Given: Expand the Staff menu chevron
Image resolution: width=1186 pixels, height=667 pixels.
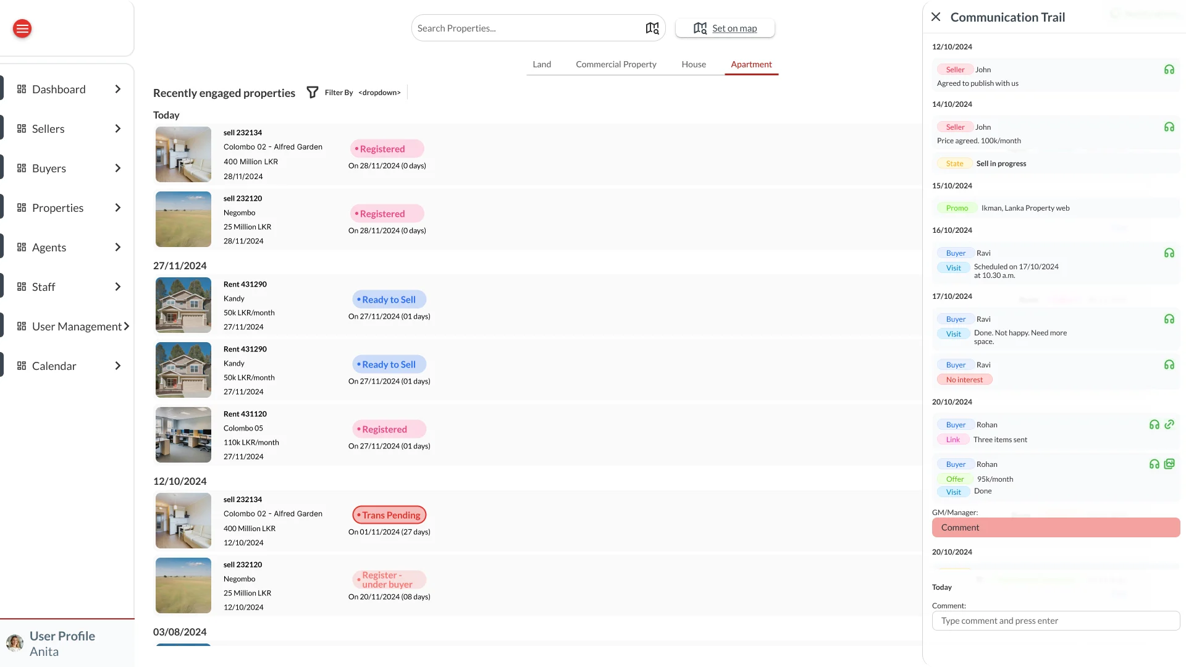Looking at the screenshot, I should (118, 287).
